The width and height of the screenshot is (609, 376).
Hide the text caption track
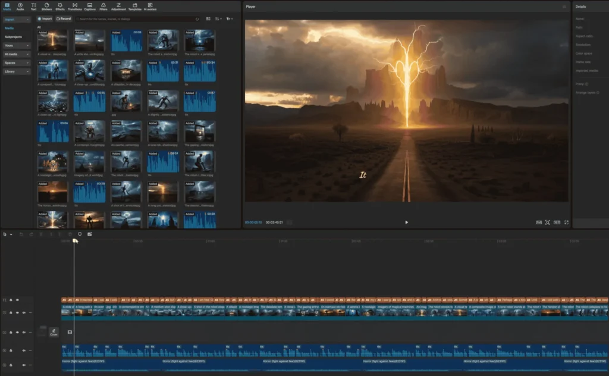pos(17,300)
